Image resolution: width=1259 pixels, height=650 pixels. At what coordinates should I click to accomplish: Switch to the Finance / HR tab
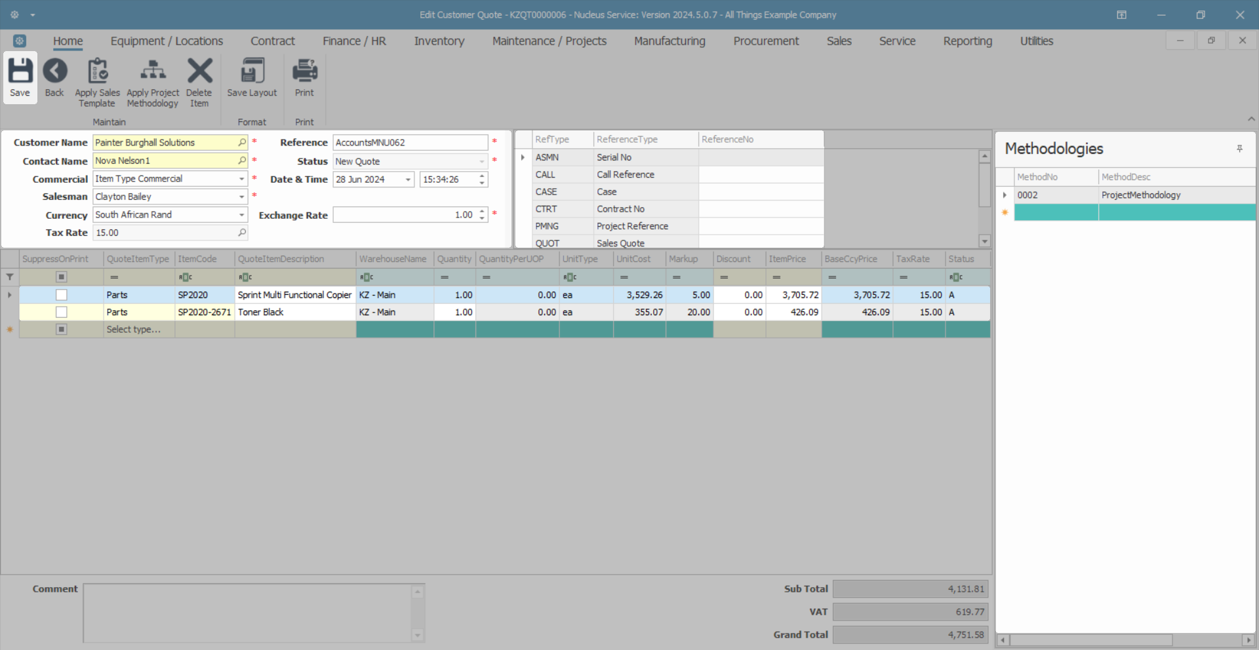click(354, 41)
